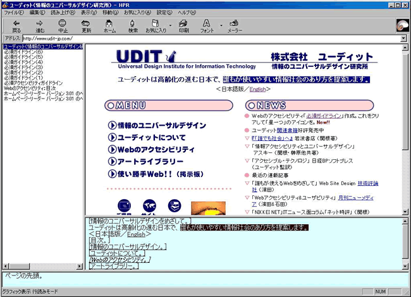This screenshot has width=411, height=297.
Task: Open the 移動(G) menu
Action: pos(111,12)
